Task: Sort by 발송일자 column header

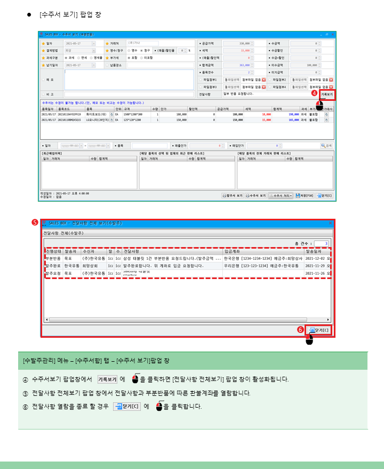Action: [318, 251]
